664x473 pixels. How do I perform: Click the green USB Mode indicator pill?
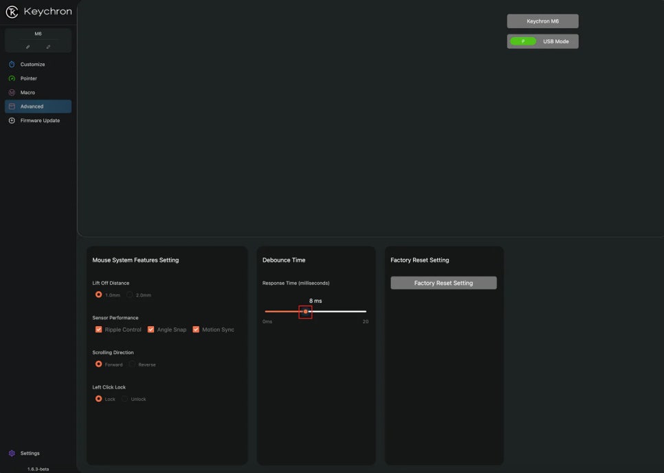click(523, 41)
